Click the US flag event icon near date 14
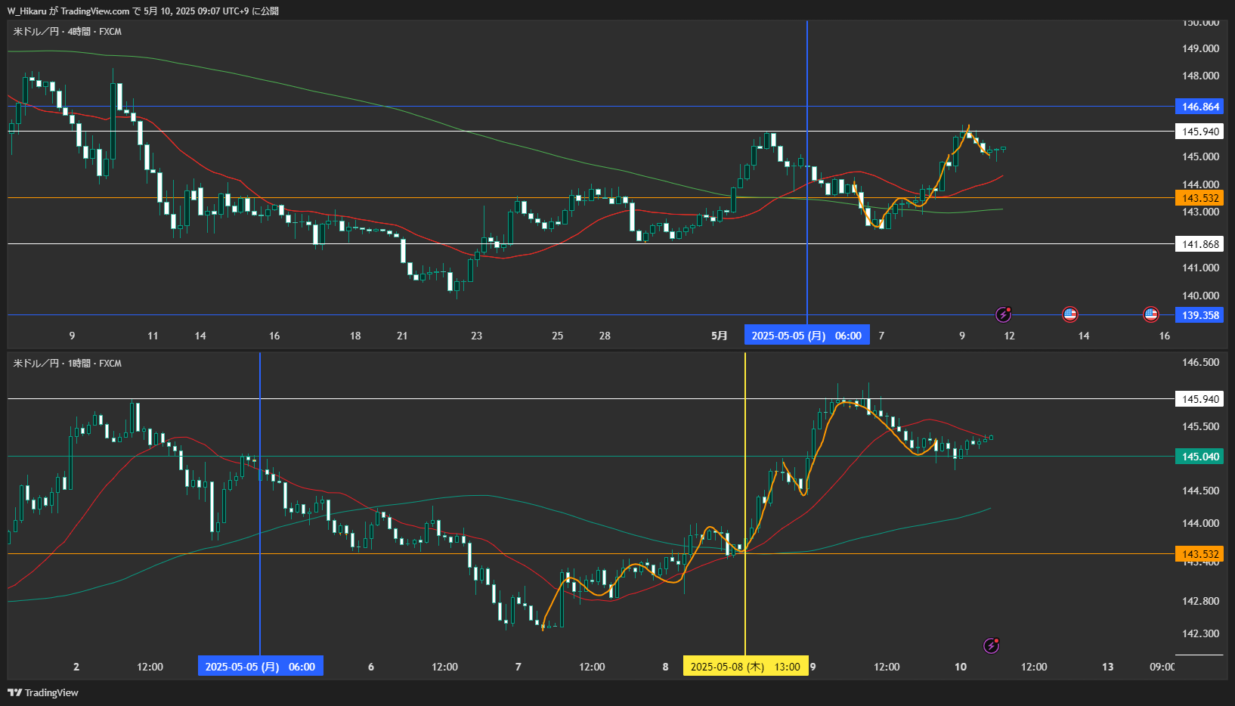The width and height of the screenshot is (1235, 706). click(1069, 314)
